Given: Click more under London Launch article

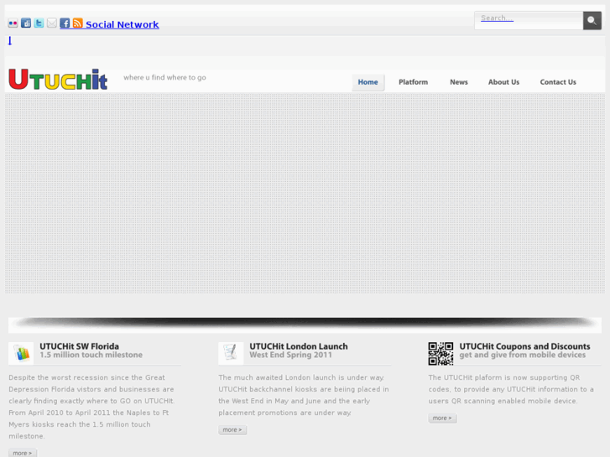Looking at the screenshot, I should tap(232, 430).
